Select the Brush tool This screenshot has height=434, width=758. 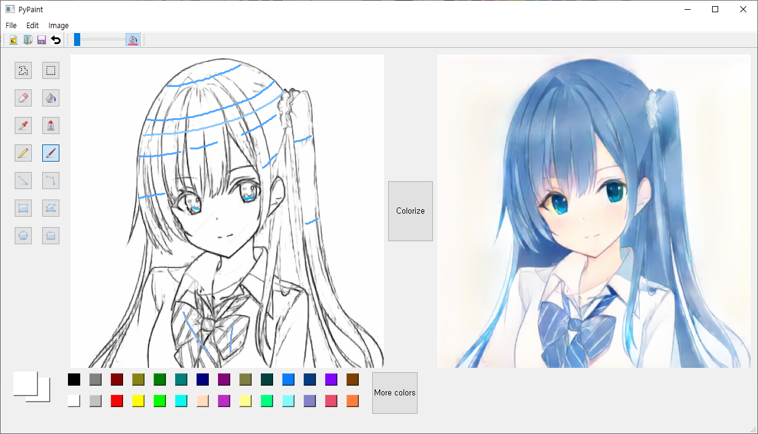click(51, 153)
